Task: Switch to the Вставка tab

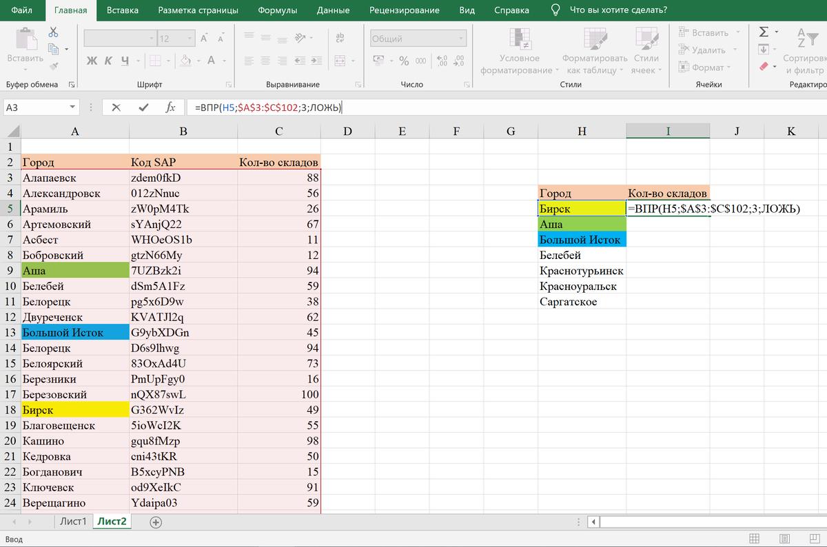Action: point(123,10)
